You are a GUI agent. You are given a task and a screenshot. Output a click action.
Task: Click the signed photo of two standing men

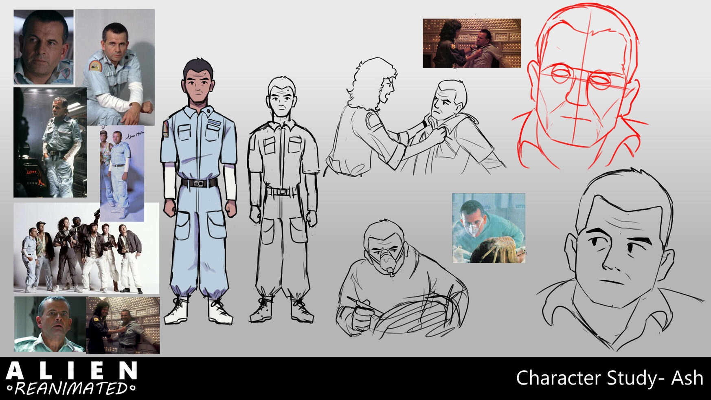click(x=122, y=173)
